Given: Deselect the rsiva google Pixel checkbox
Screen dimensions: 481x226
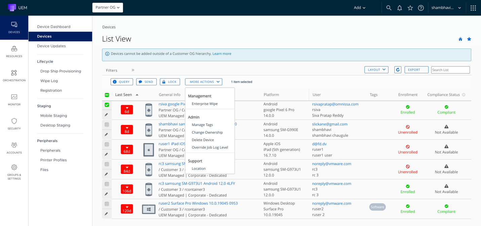Looking at the screenshot, I should 107,105.
